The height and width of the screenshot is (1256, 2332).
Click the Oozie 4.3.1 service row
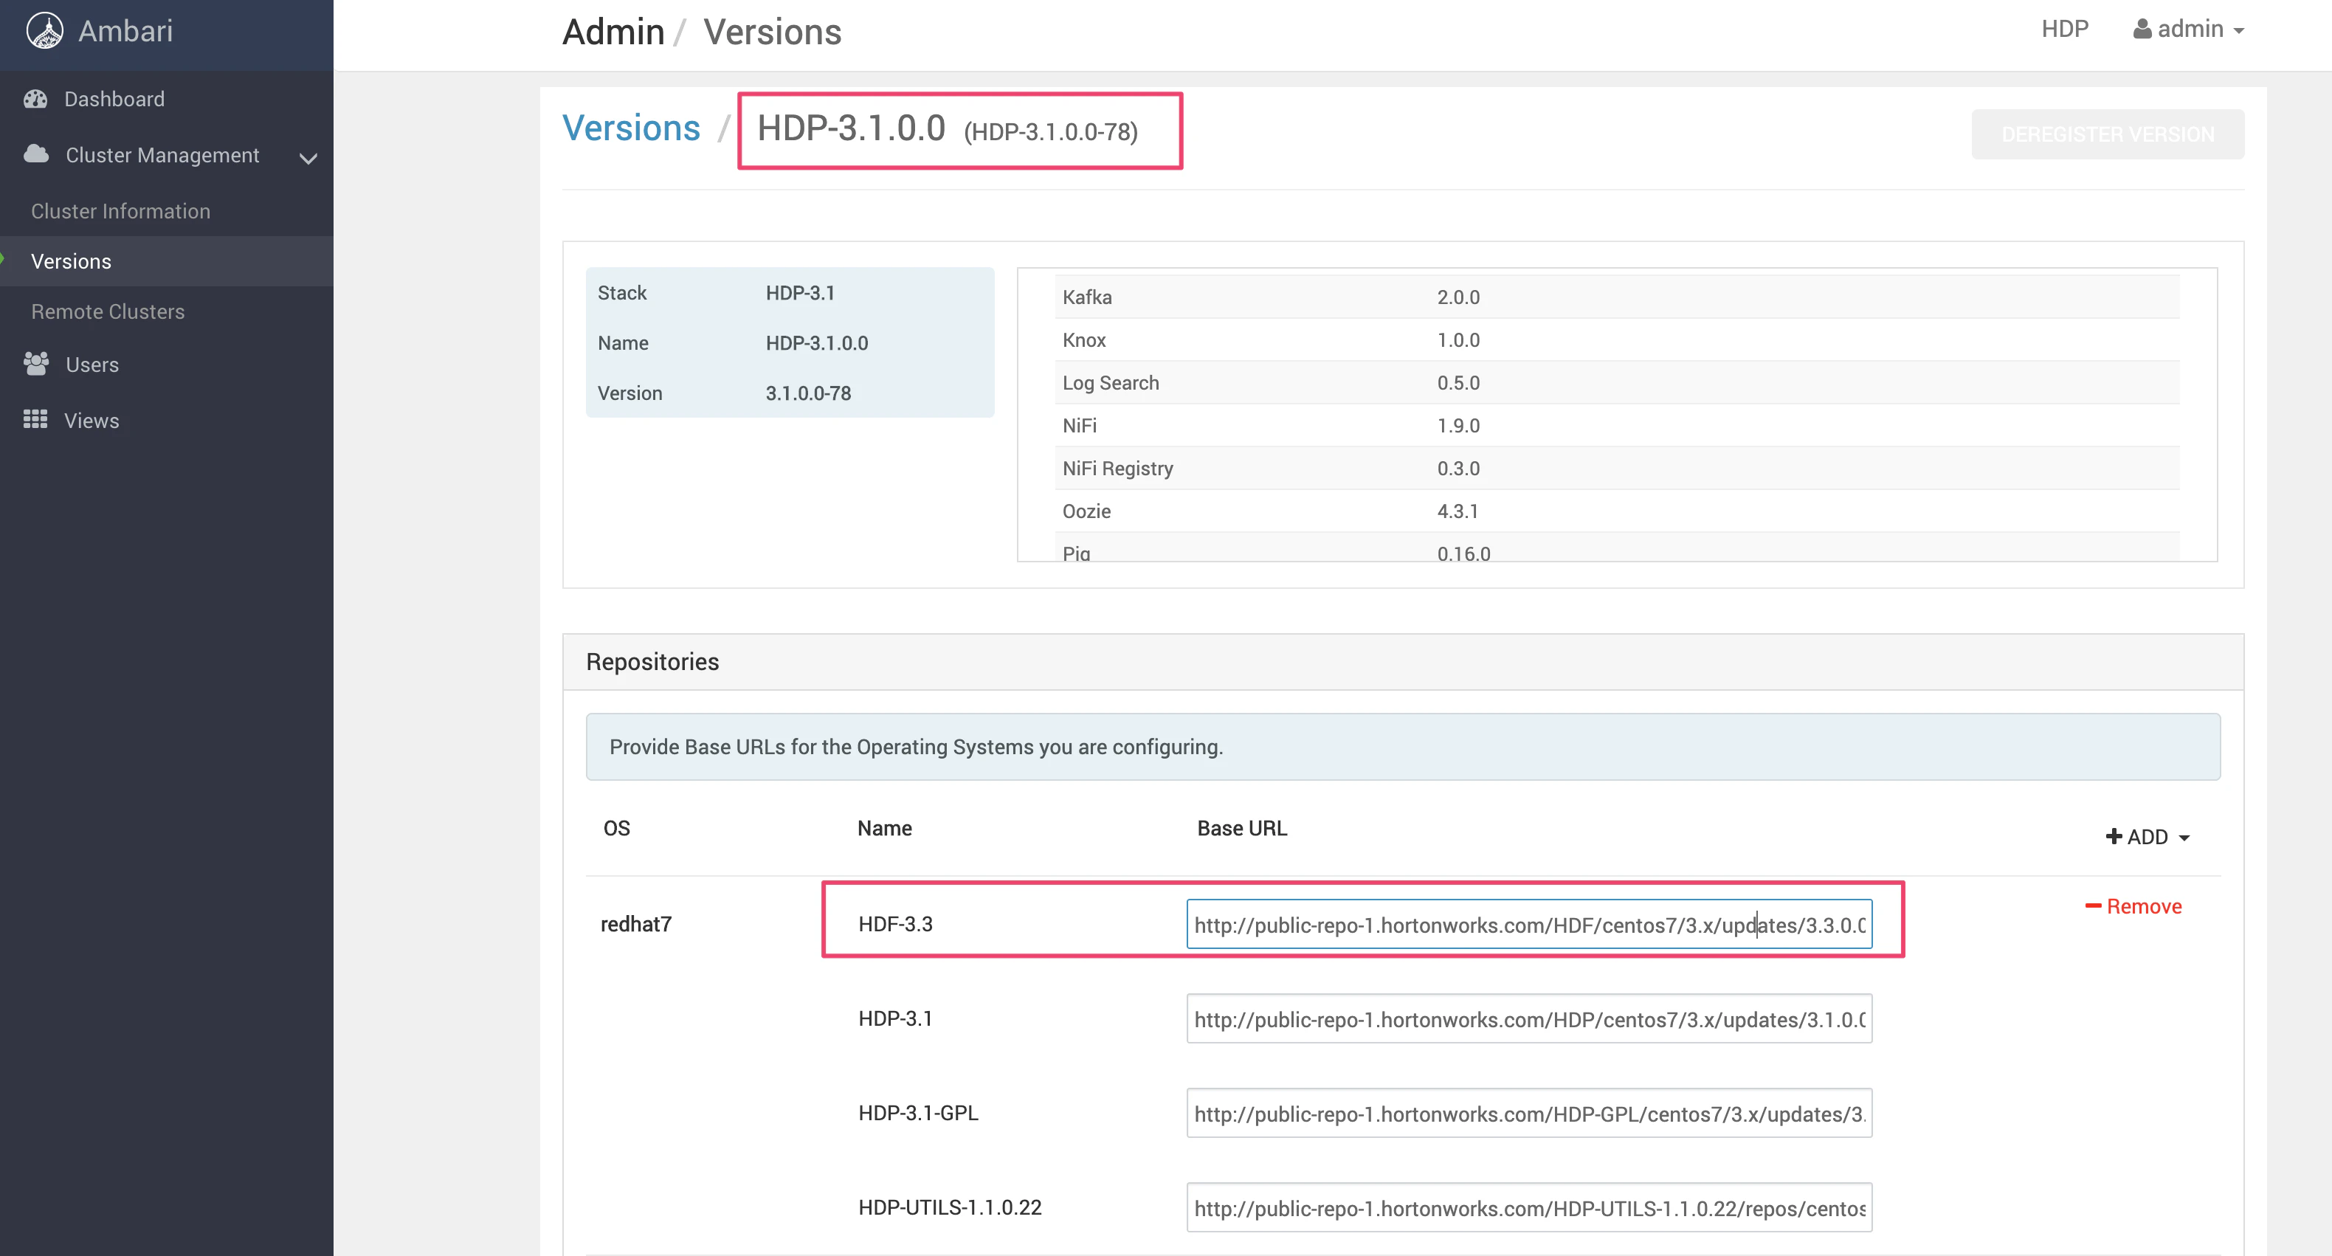point(1617,511)
